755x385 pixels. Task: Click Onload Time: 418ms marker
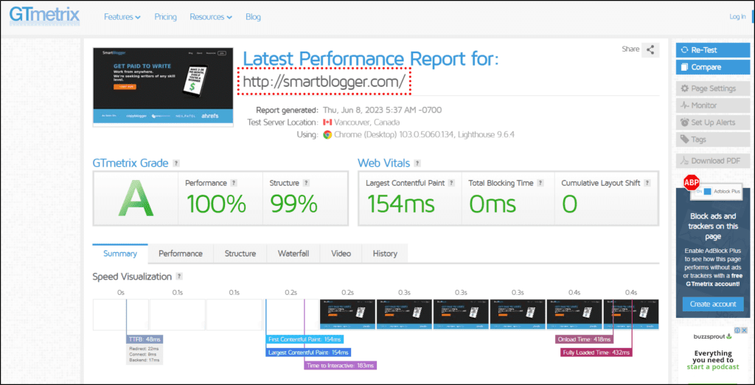(584, 339)
